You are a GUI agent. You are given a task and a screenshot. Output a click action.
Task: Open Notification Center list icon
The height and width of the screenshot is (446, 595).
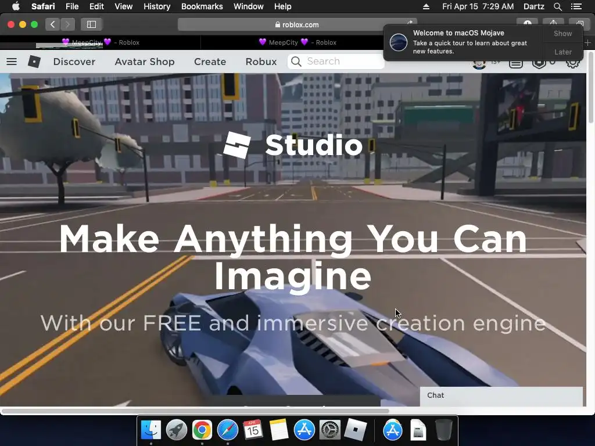click(x=576, y=6)
